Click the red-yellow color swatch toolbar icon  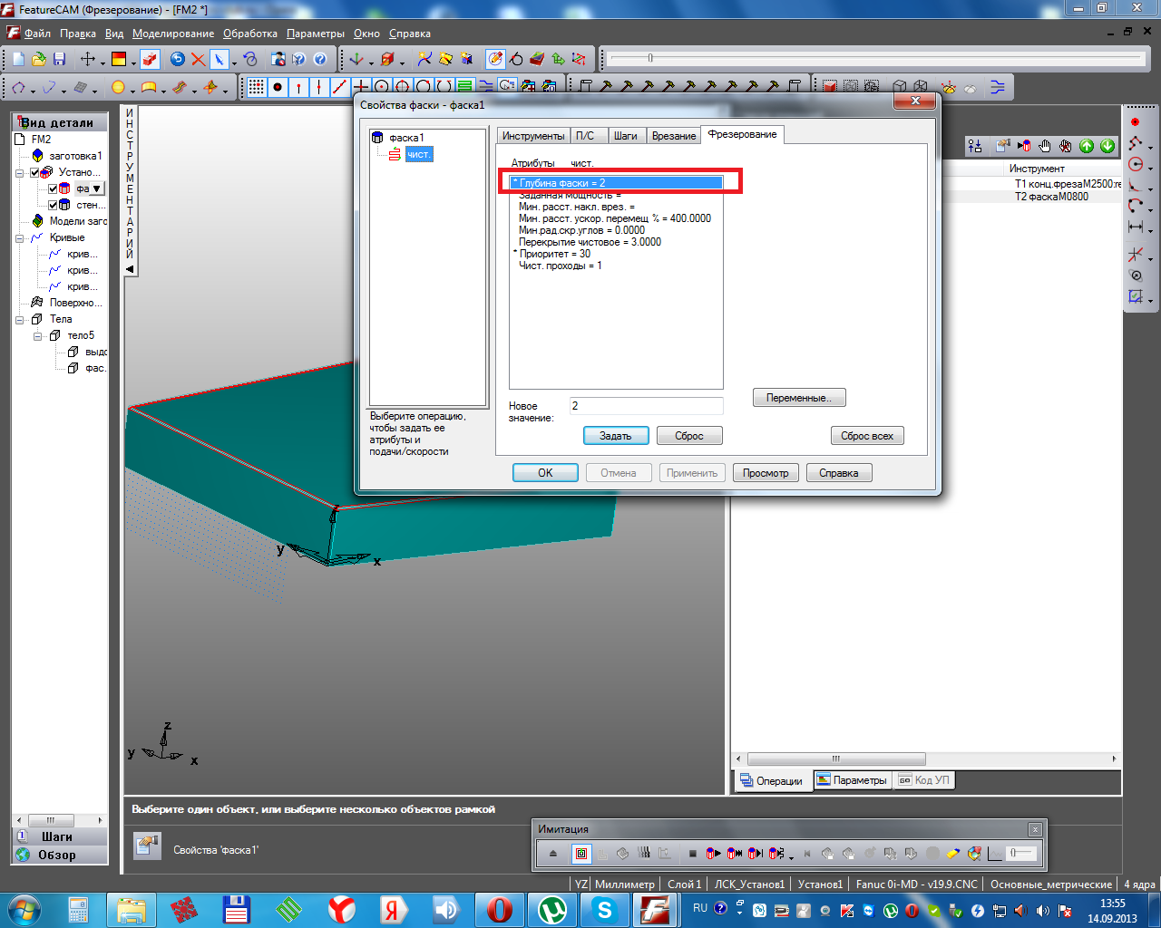coord(119,59)
